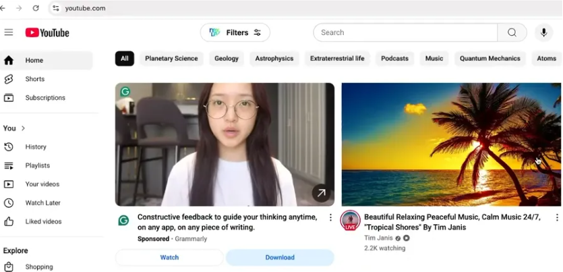The width and height of the screenshot is (563, 272).
Task: Start voice search with microphone icon
Action: click(x=543, y=32)
